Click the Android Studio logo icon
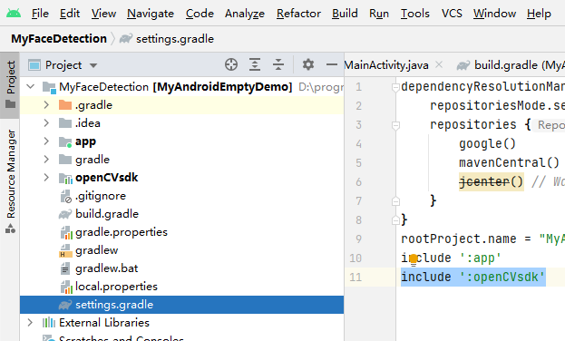Image resolution: width=565 pixels, height=341 pixels. [14, 14]
